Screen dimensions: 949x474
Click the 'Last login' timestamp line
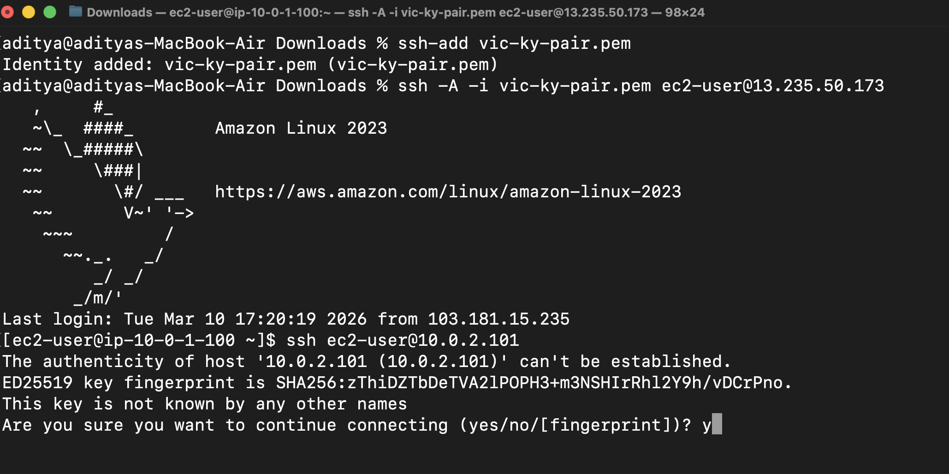coord(286,319)
